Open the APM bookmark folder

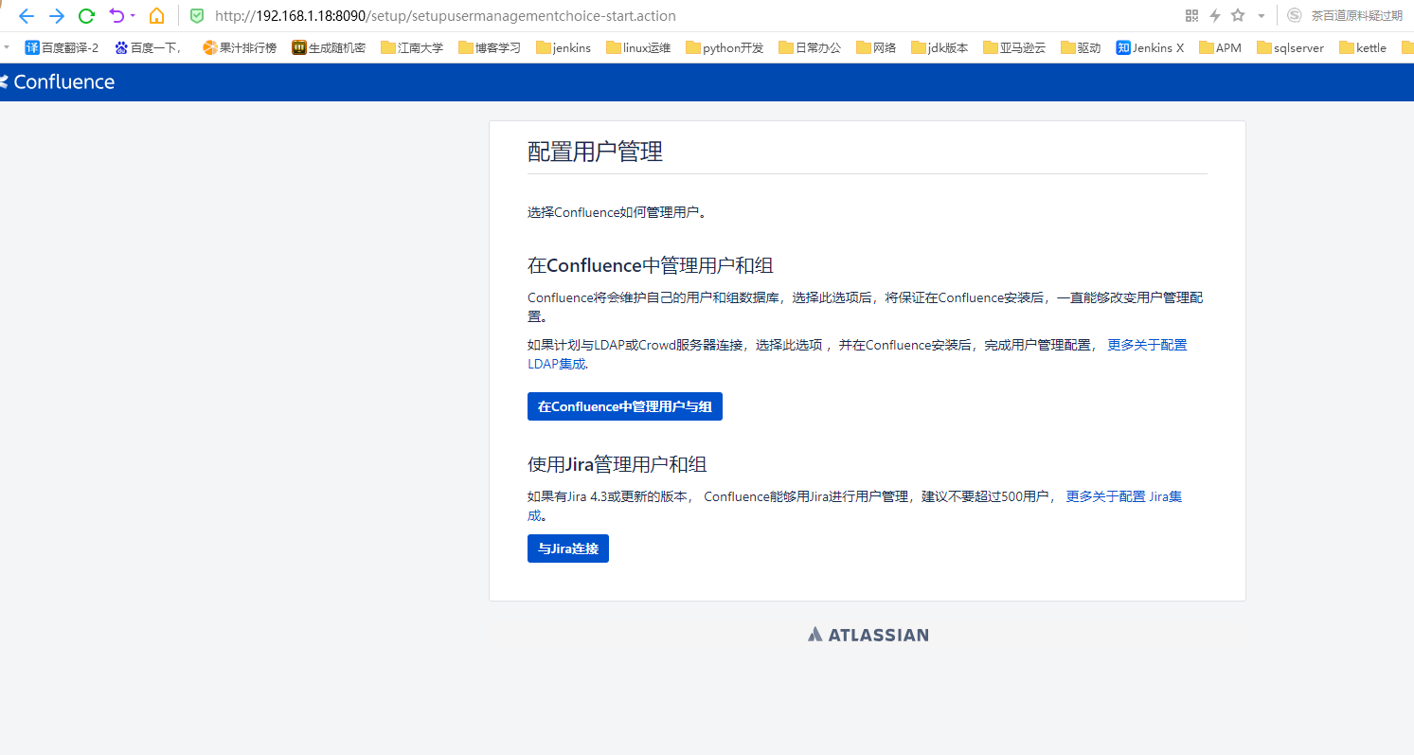pos(1220,47)
